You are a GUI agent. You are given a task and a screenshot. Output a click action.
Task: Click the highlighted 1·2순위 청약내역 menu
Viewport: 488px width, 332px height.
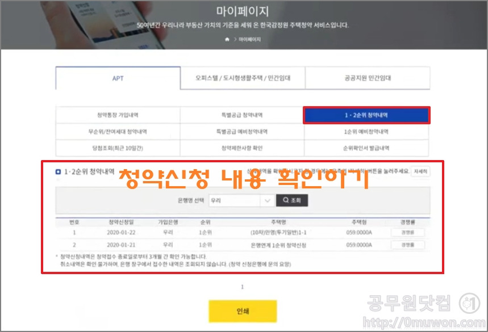[x=366, y=115]
